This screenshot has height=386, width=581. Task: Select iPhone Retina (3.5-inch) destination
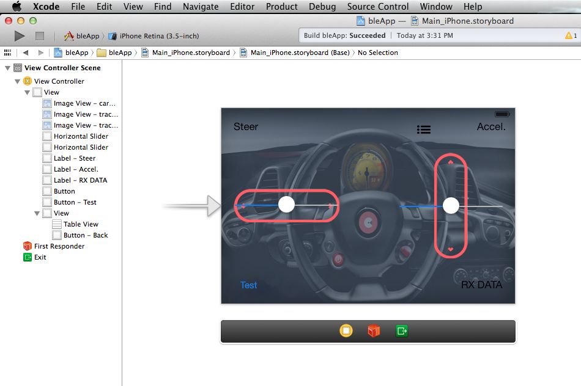pos(158,36)
